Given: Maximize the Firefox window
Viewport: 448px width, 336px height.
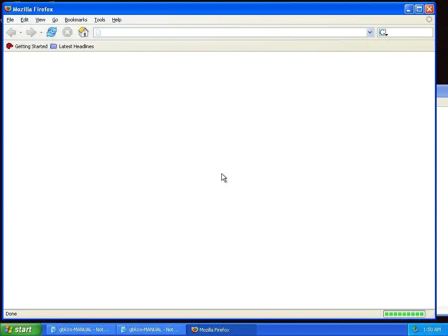Looking at the screenshot, I should 419,9.
